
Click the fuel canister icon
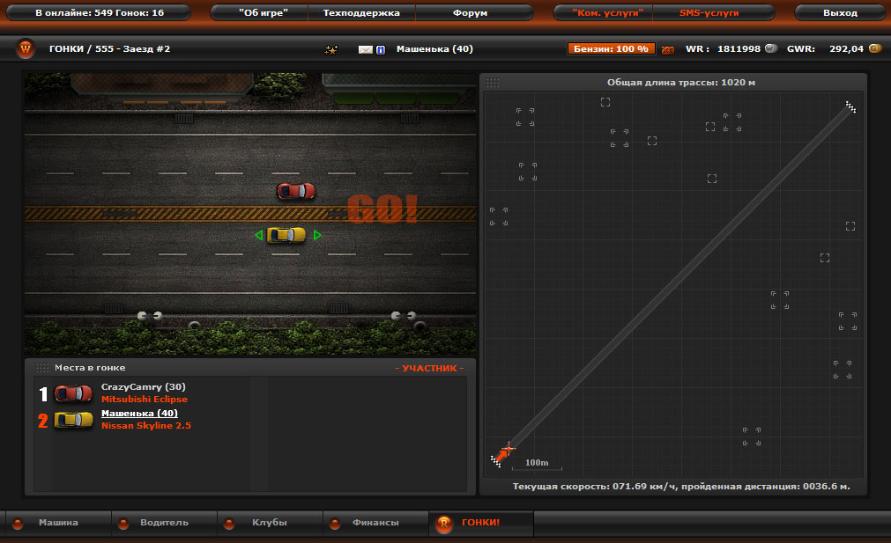tap(667, 50)
